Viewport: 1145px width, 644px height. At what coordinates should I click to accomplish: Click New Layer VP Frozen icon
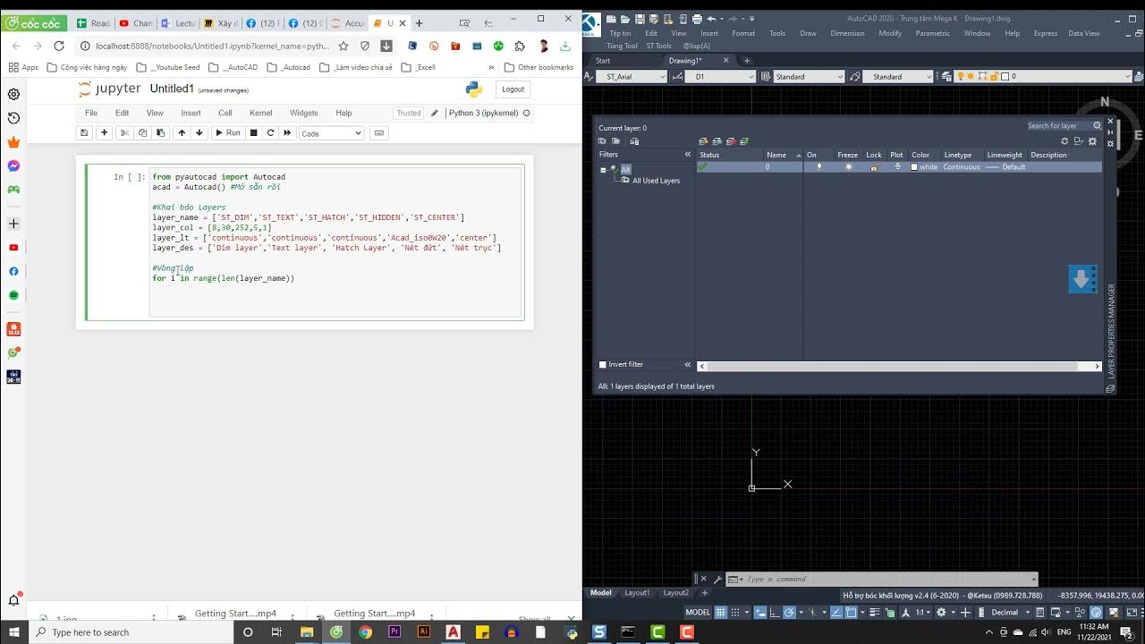717,141
